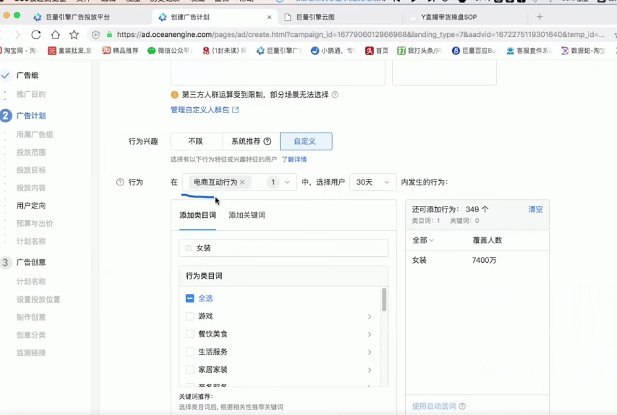Click the forward navigation arrow
Viewport: 617px width, 415px height.
(18, 35)
